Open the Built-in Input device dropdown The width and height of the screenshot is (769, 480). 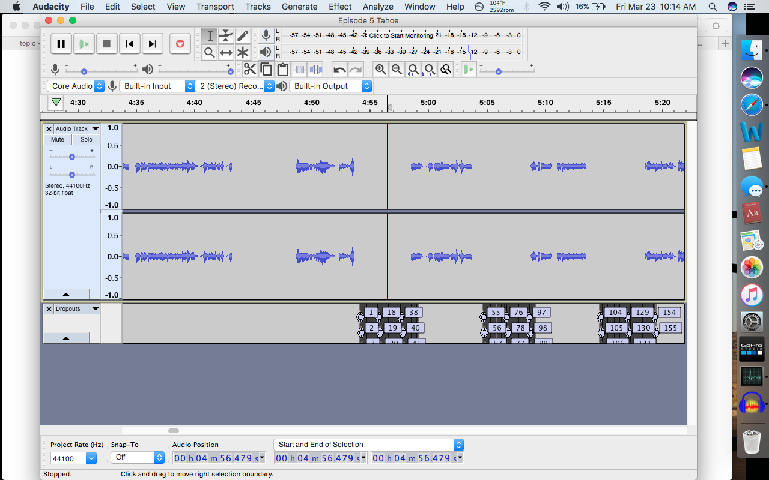[x=157, y=86]
